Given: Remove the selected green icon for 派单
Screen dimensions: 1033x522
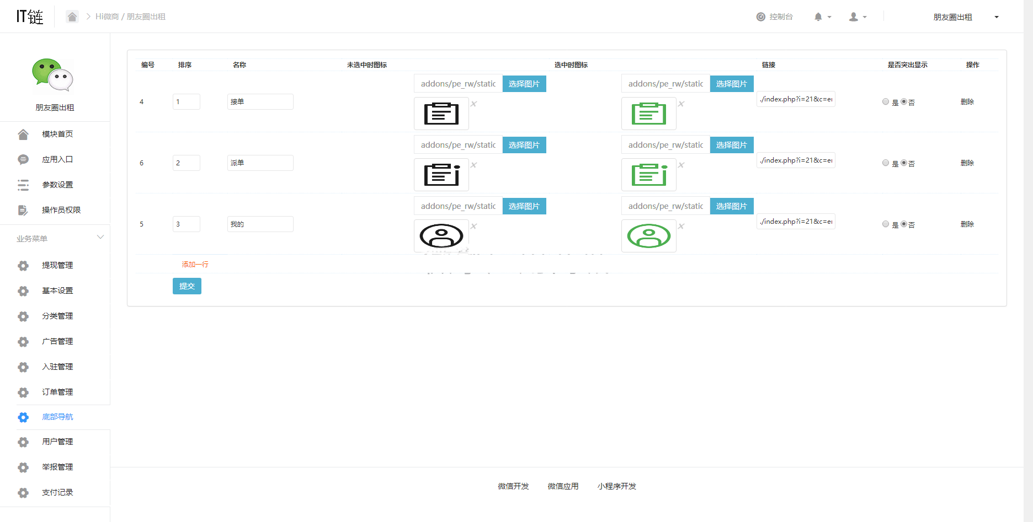Looking at the screenshot, I should click(681, 165).
